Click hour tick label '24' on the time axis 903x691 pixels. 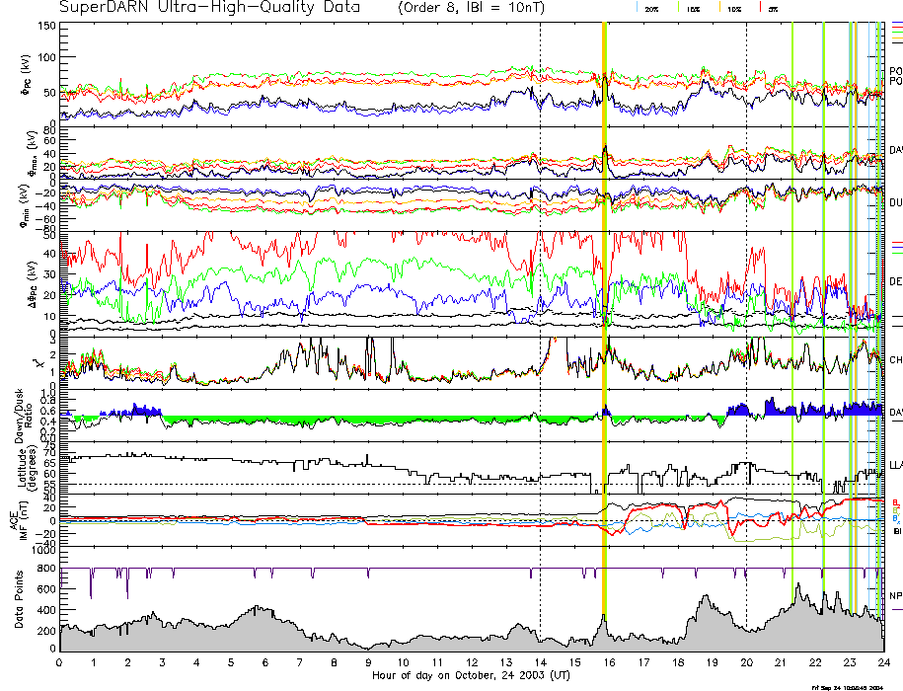pyautogui.click(x=883, y=662)
